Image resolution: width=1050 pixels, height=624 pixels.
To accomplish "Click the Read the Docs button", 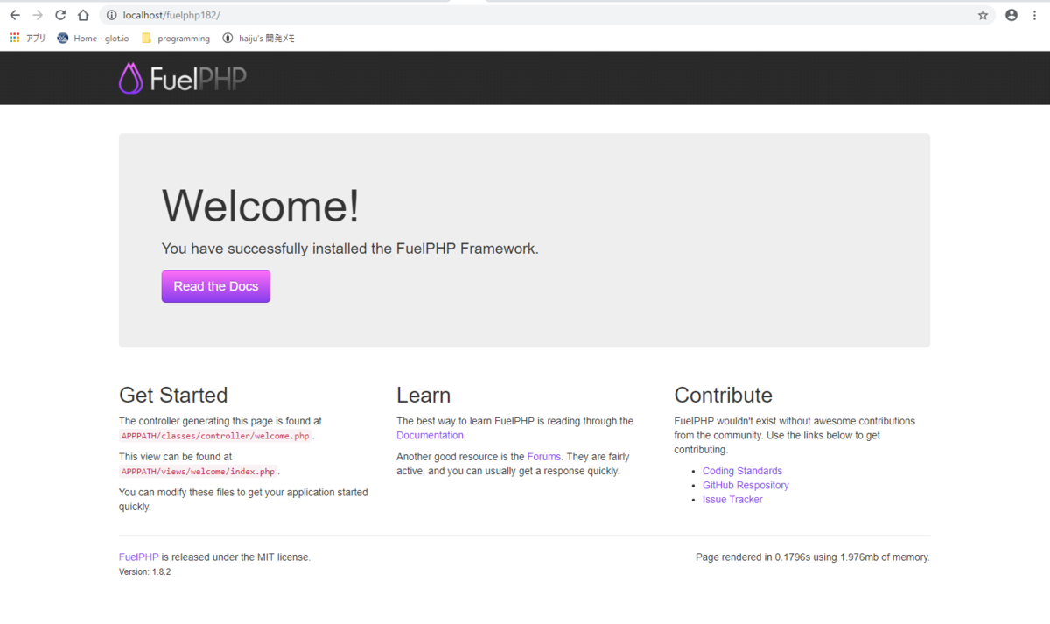I will click(x=215, y=285).
